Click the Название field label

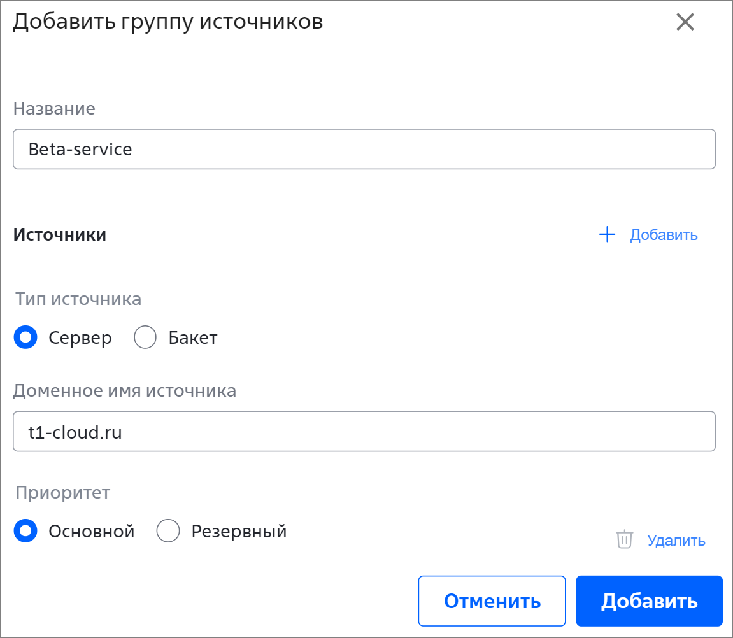[x=54, y=108]
